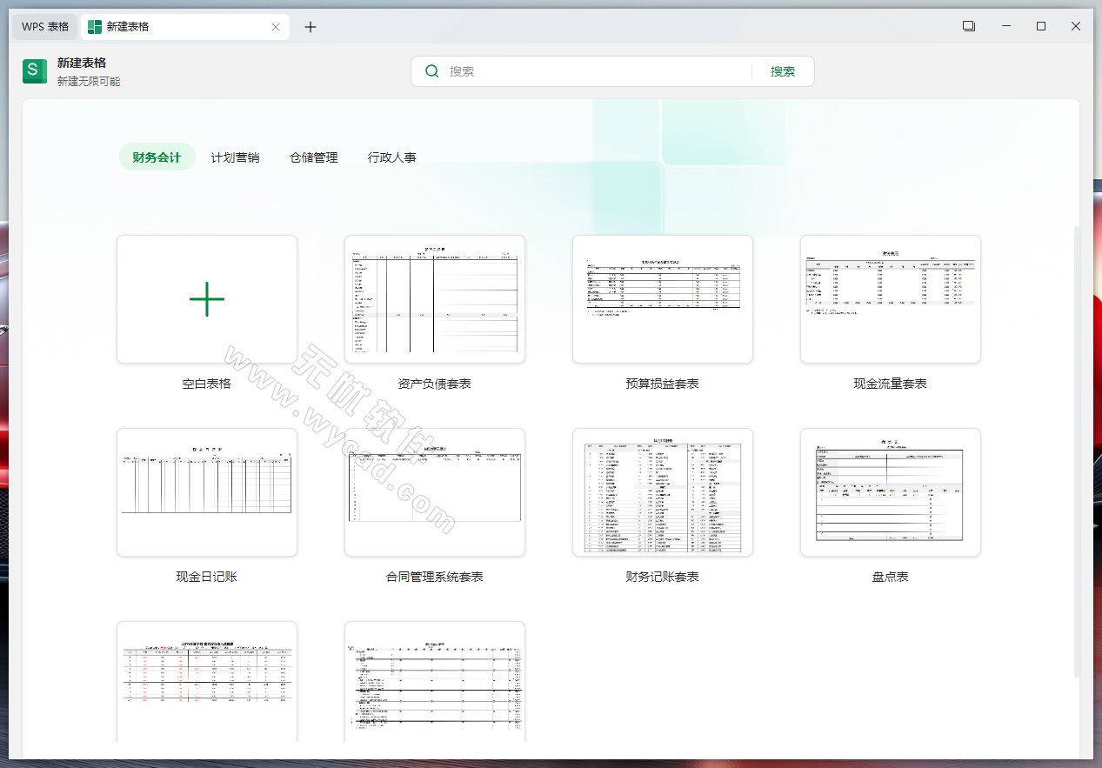Open the 财务记账套表 template thumbnail
The width and height of the screenshot is (1102, 768).
click(x=663, y=492)
